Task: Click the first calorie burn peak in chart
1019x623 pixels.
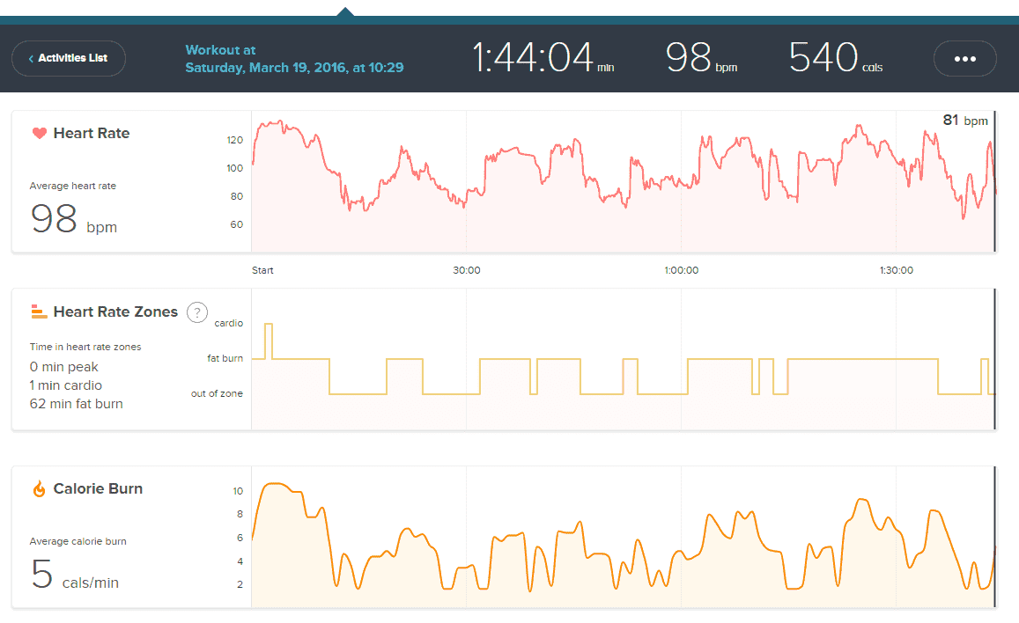Action: tap(277, 485)
